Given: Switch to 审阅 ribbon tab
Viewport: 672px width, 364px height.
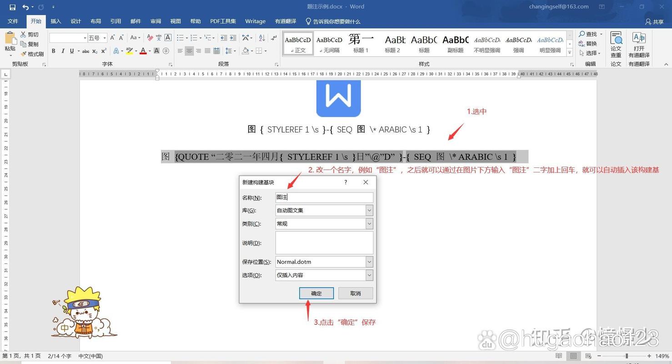Looking at the screenshot, I should 155,21.
